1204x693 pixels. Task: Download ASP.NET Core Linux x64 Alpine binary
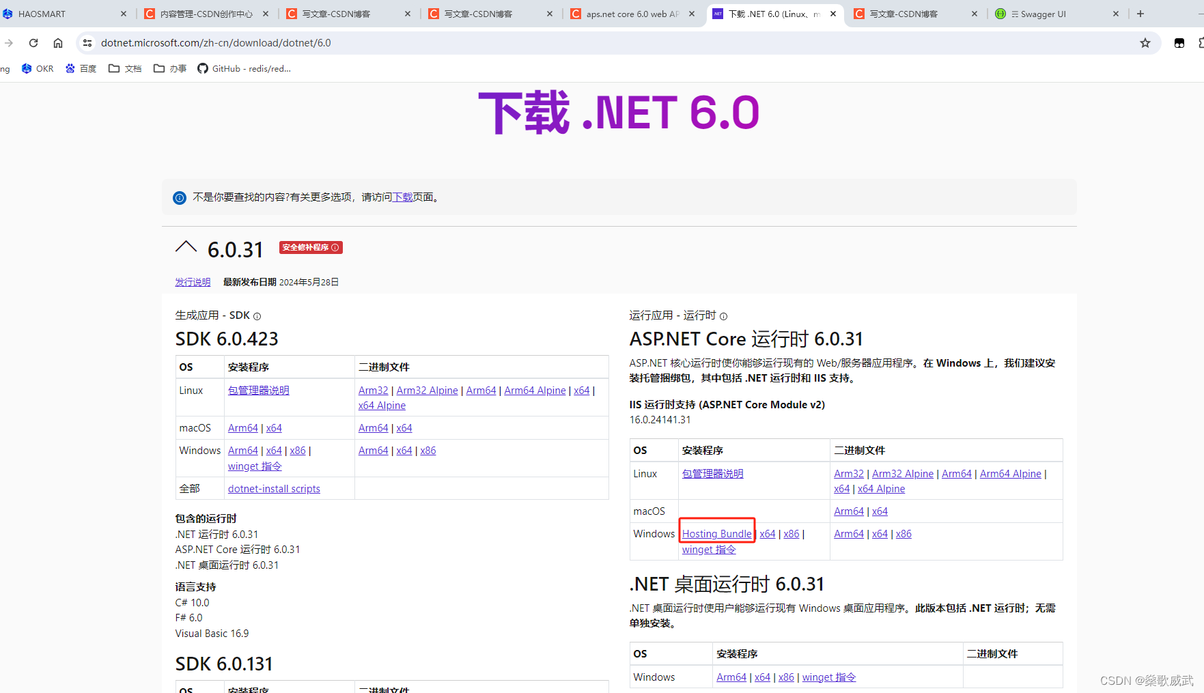[x=882, y=489]
